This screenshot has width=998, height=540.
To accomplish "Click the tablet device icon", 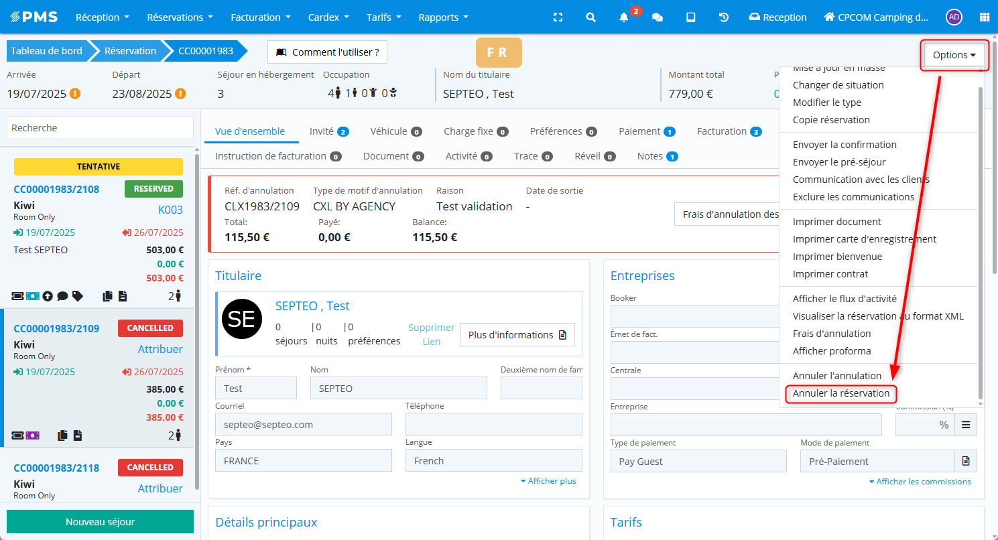I will point(690,17).
